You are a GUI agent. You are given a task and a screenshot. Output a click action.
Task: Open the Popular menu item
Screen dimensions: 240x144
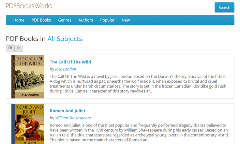point(107,20)
